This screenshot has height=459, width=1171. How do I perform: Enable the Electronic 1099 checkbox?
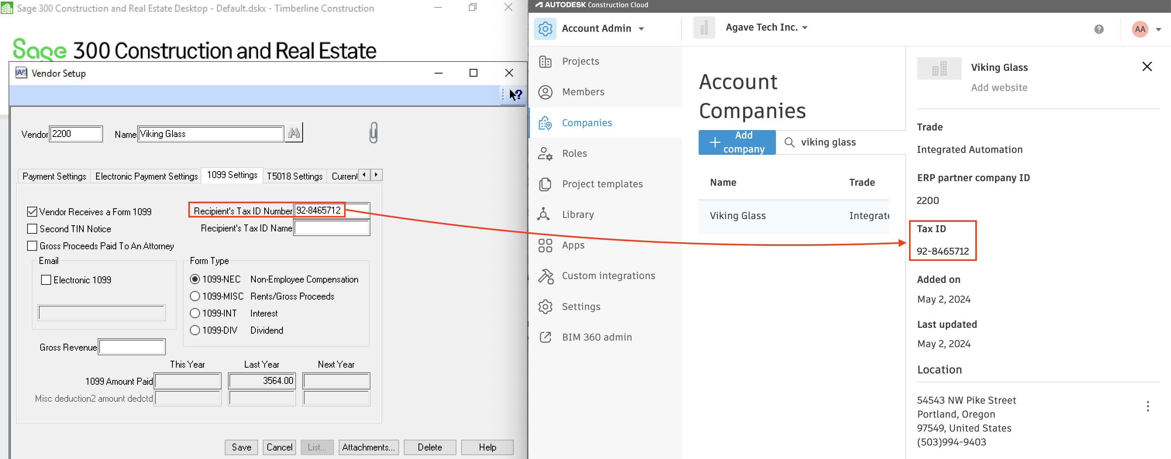pyautogui.click(x=45, y=280)
